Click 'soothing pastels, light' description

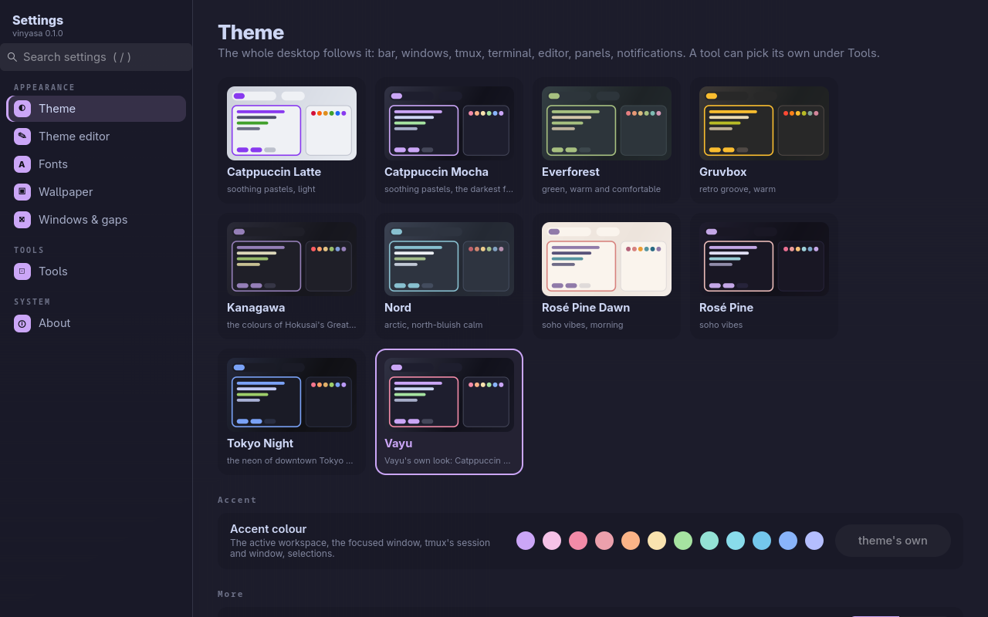click(271, 189)
